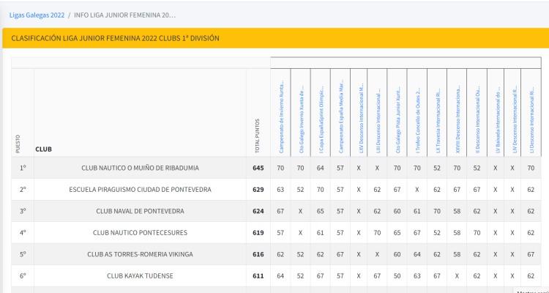Open the Campeonato España Media Mar column link
Image resolution: width=549 pixels, height=293 pixels.
click(x=341, y=118)
